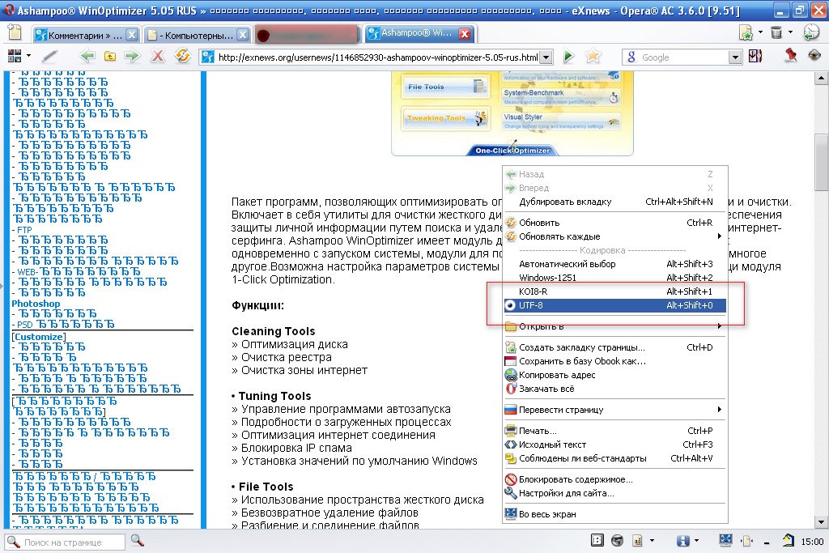829x553 pixels.
Task: Click the blue info icon in status bar
Action: click(683, 540)
